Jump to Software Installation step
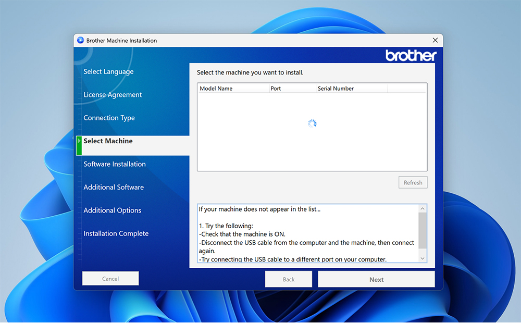 (114, 164)
